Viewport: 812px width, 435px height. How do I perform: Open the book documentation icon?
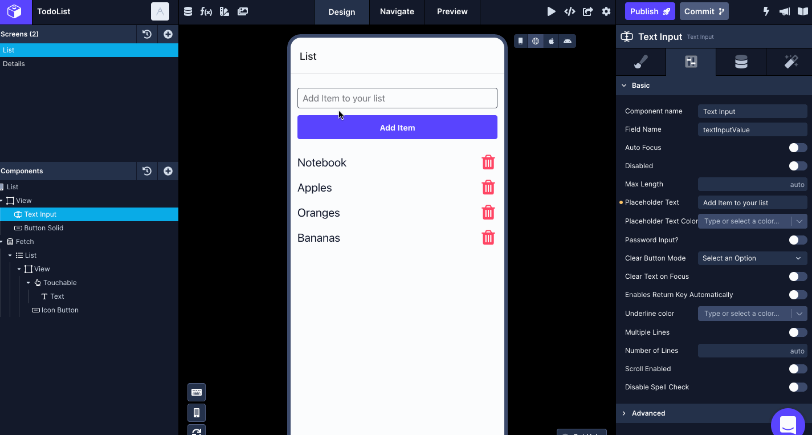tap(802, 11)
